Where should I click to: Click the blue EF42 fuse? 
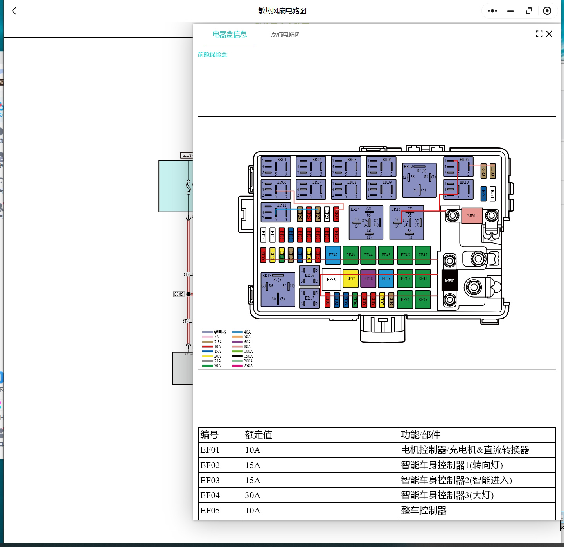[333, 255]
